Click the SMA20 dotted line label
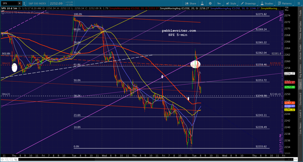Screen dimensions: 303x162 tap(6, 94)
